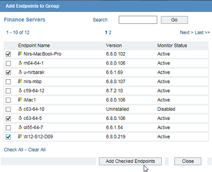Image resolution: width=212 pixels, height=172 pixels.
Task: Tick the ol55-64-7 endpoint checkbox
Action: [x=8, y=128]
